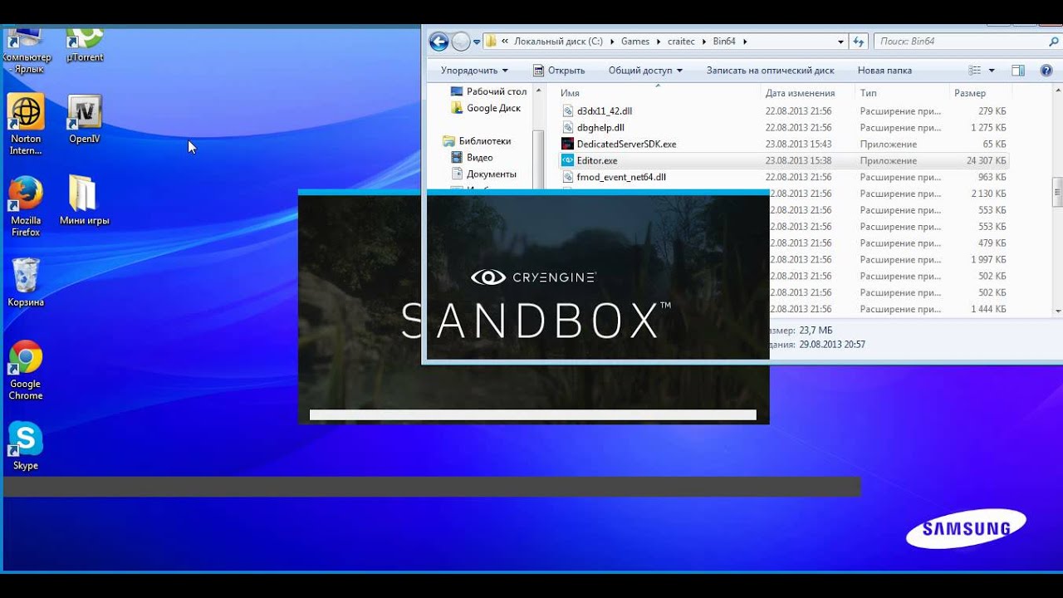Viewport: 1063px width, 598px height.
Task: Change the Explorer view mode icon
Action: tap(975, 71)
